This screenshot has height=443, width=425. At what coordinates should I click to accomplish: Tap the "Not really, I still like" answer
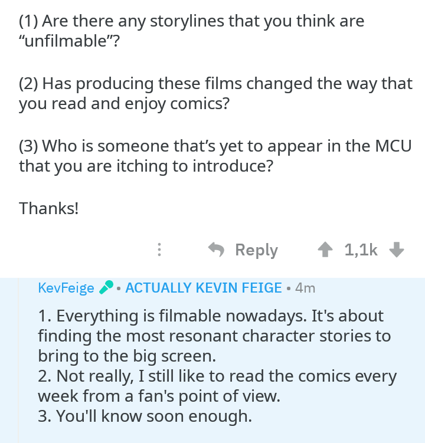pos(217,386)
